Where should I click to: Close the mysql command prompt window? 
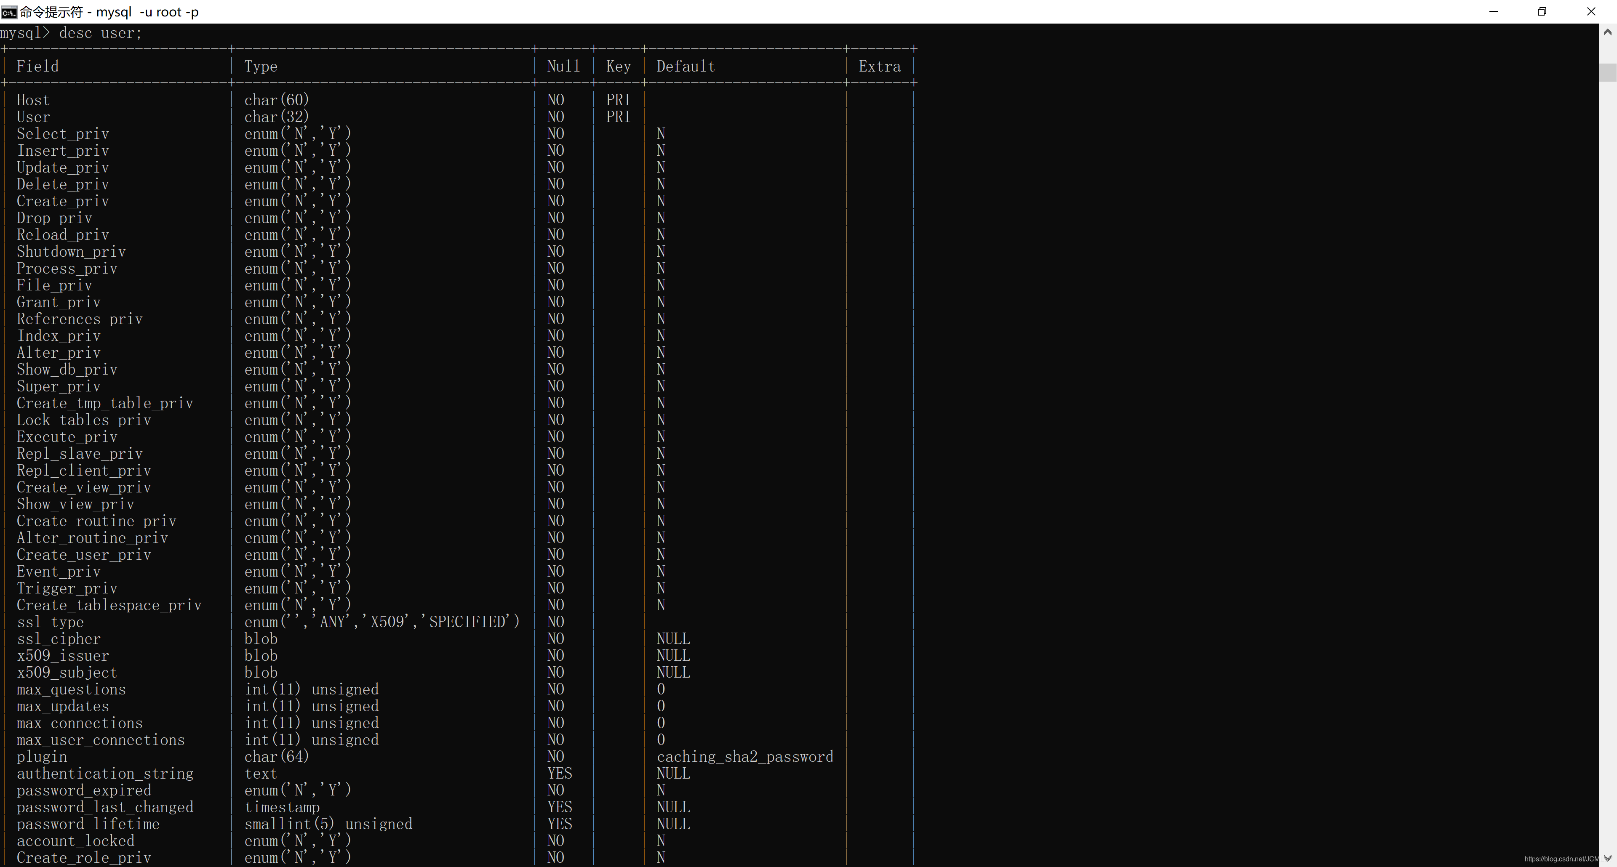point(1590,12)
